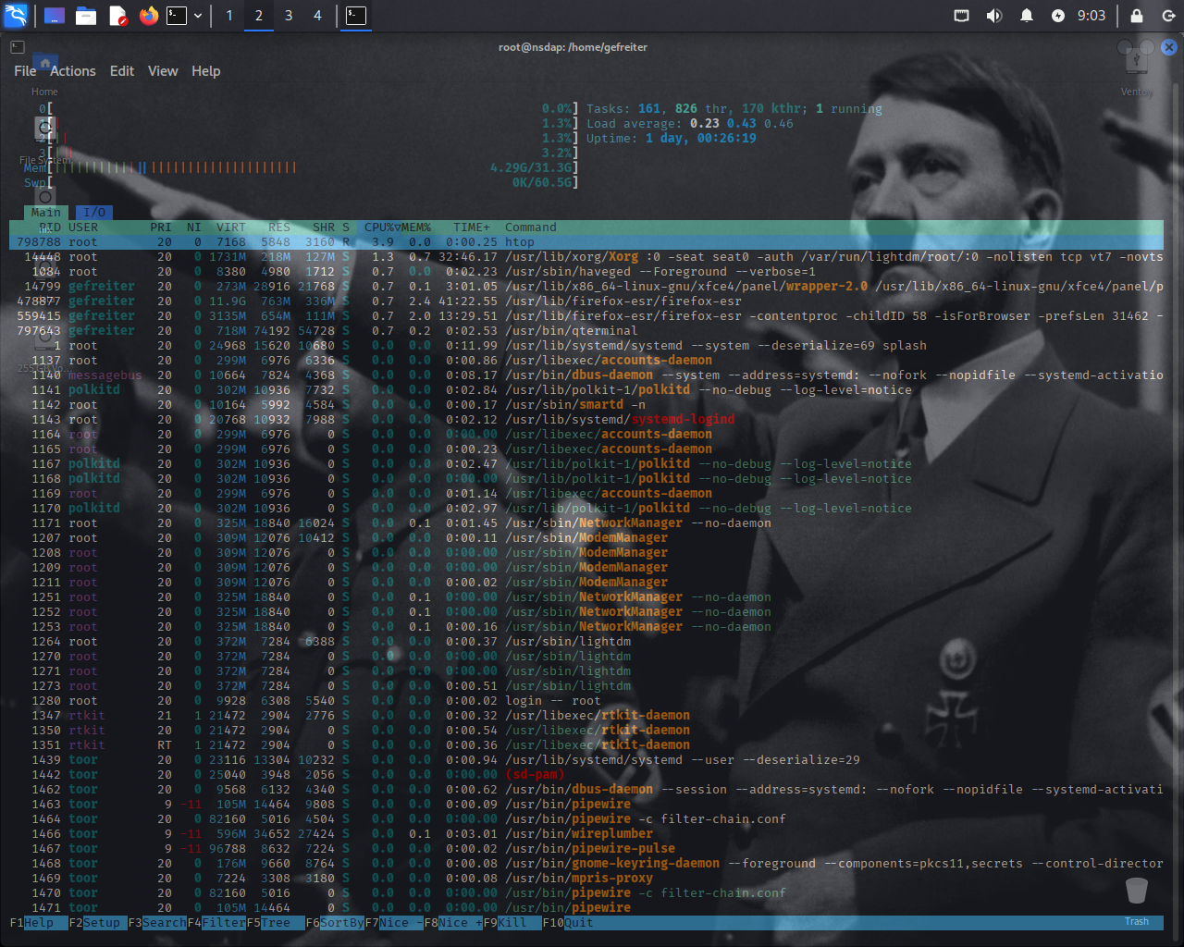Viewport: 1184px width, 947px height.
Task: Open a new terminal from the panel launcher
Action: 177,16
